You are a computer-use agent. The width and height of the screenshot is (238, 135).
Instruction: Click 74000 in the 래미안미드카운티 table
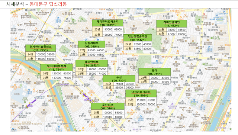tap(118, 35)
